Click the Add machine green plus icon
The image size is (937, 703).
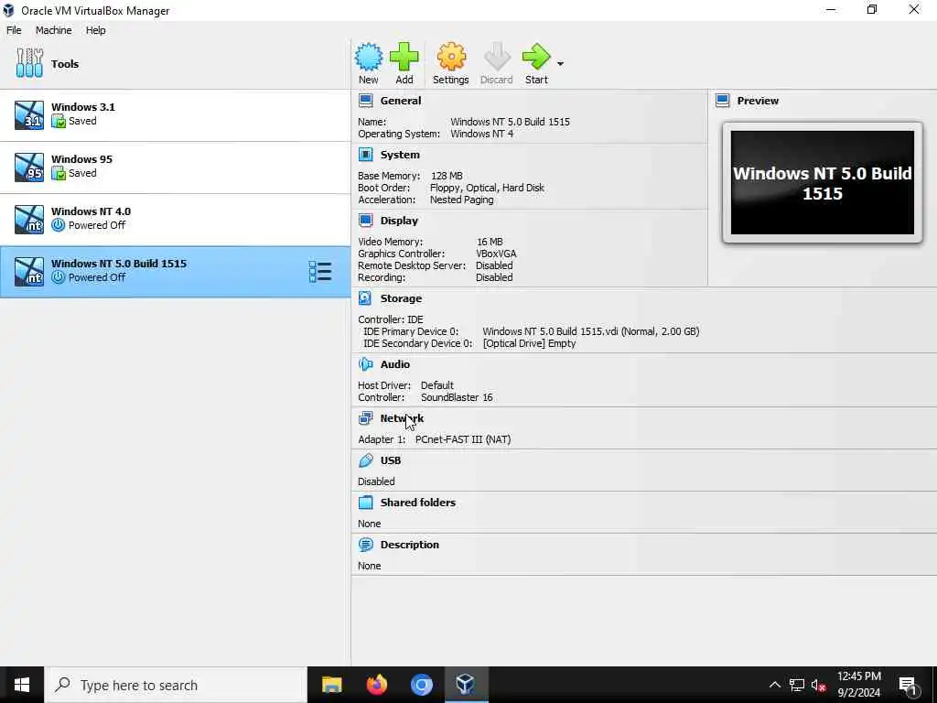click(x=404, y=57)
